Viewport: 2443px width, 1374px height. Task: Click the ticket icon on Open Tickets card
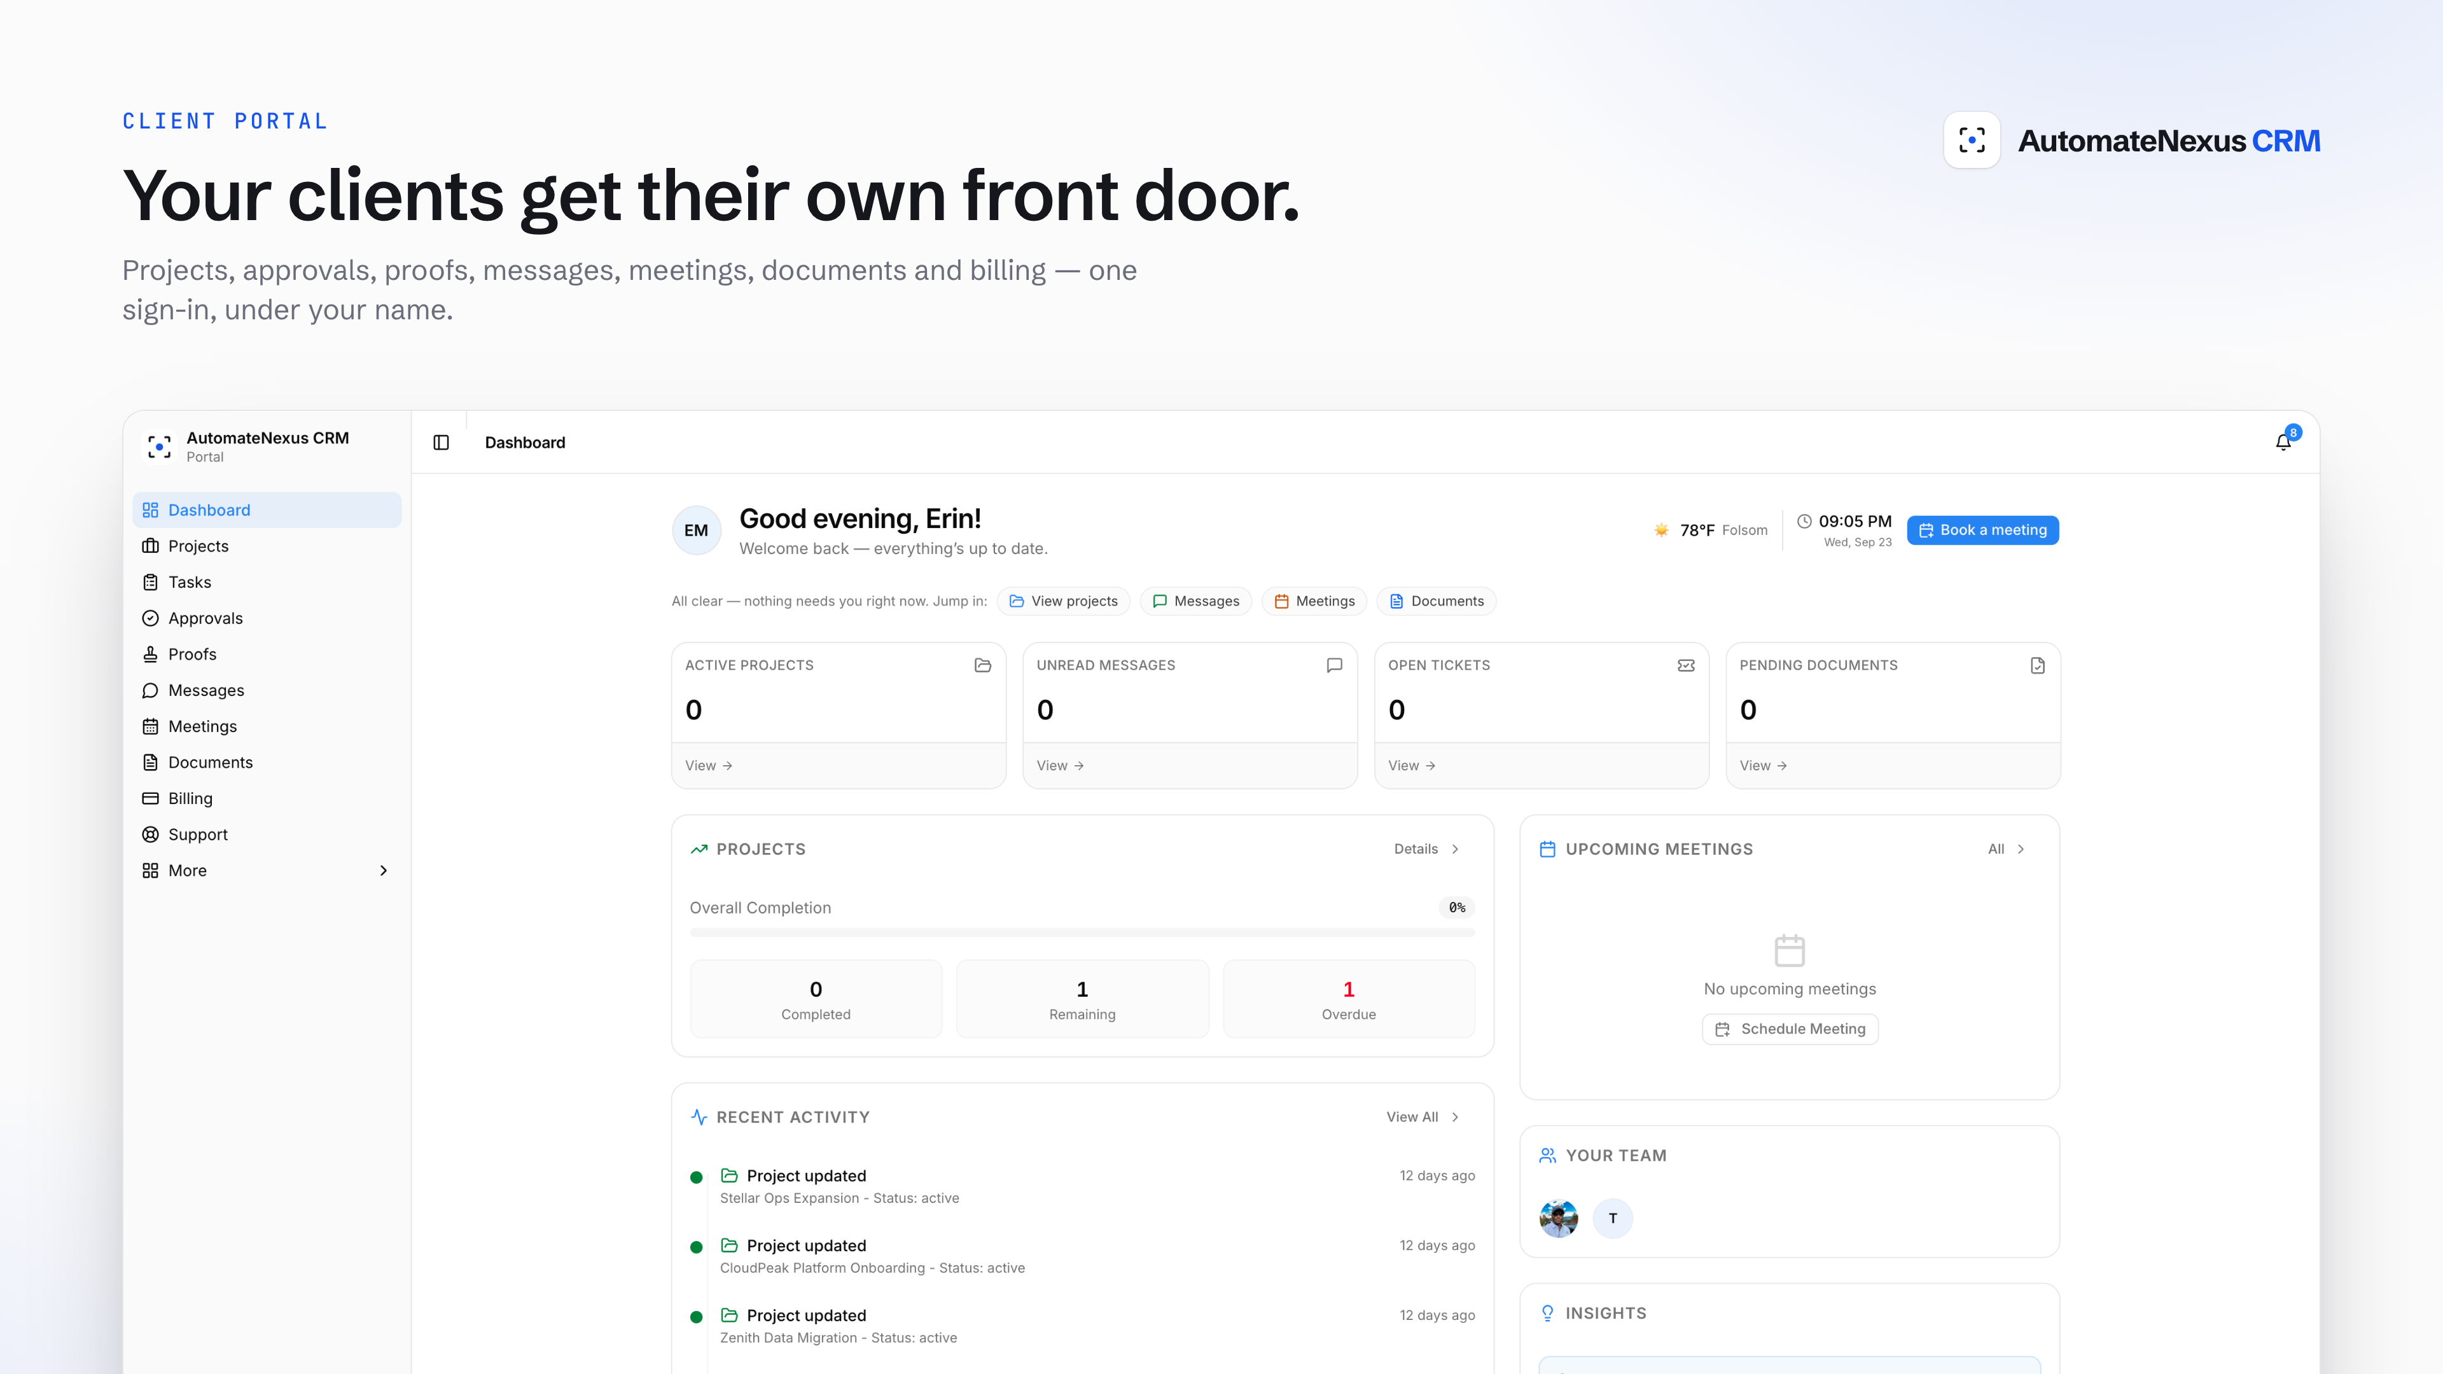click(x=1686, y=665)
